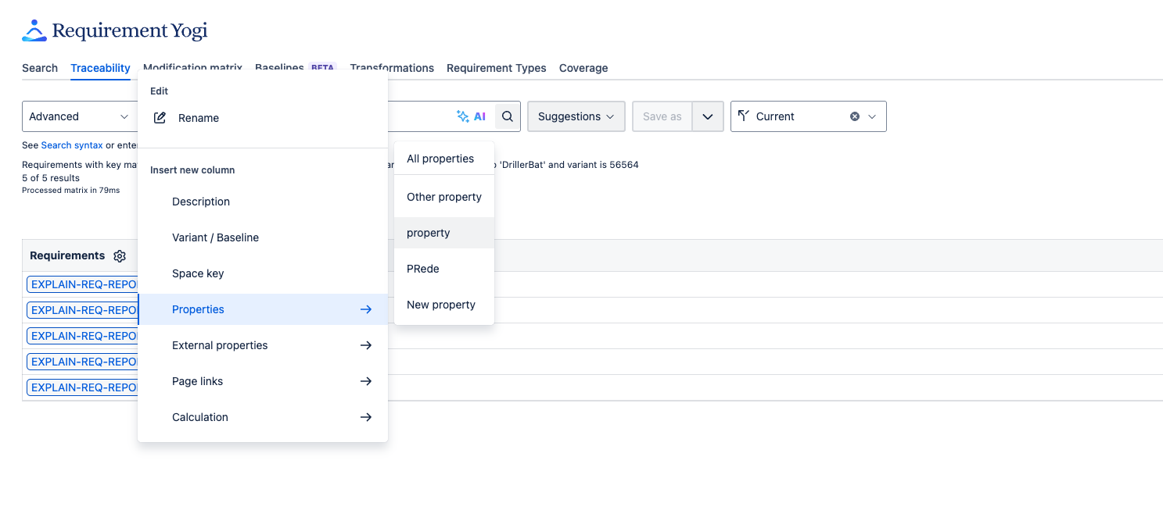
Task: Choose Variant / Baseline menu option
Action: (215, 237)
